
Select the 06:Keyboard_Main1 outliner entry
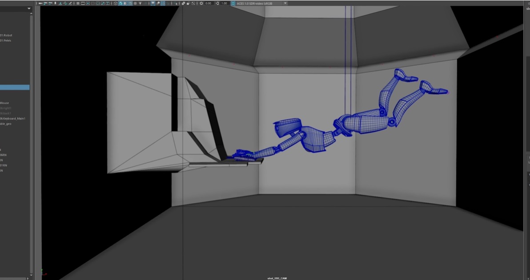[12, 118]
